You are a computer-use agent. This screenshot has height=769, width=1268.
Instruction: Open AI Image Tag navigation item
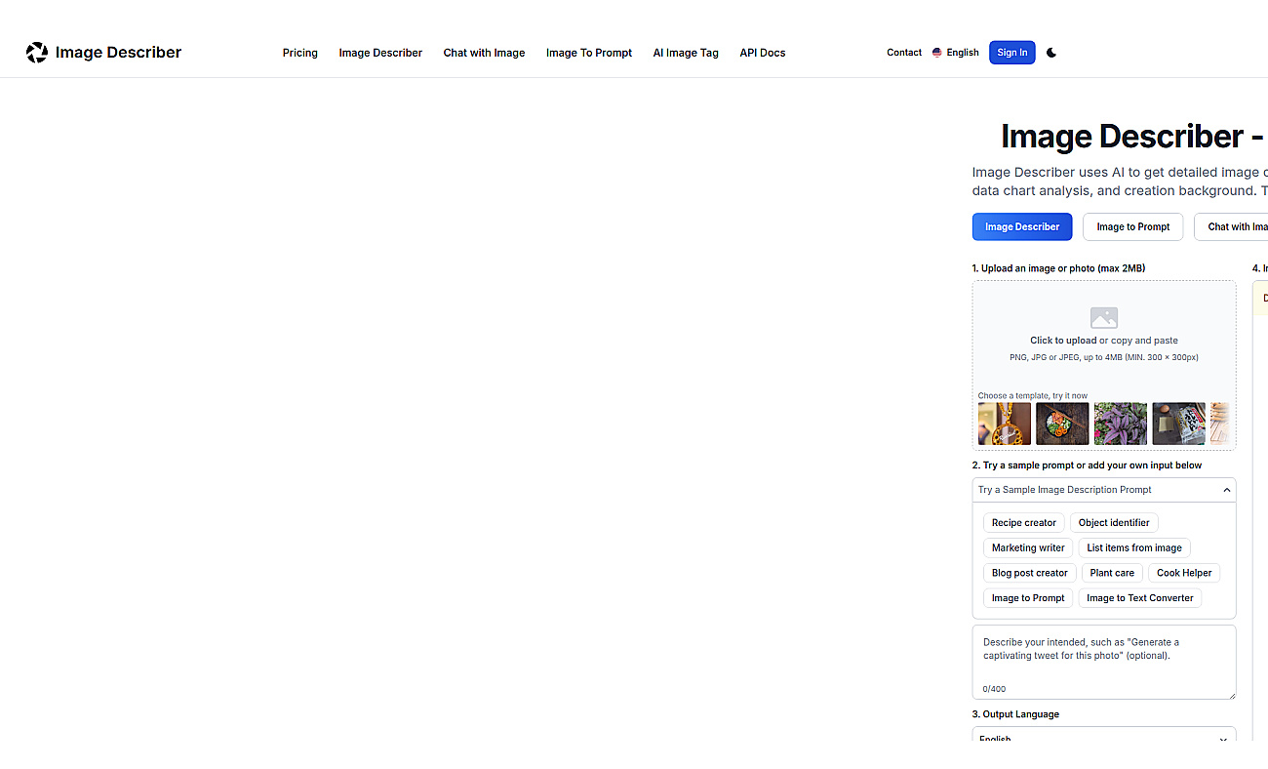686,53
